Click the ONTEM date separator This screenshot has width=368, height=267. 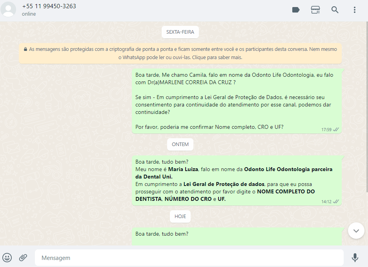coord(180,144)
